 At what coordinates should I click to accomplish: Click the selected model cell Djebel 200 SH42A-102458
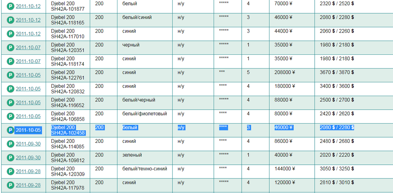click(x=68, y=130)
